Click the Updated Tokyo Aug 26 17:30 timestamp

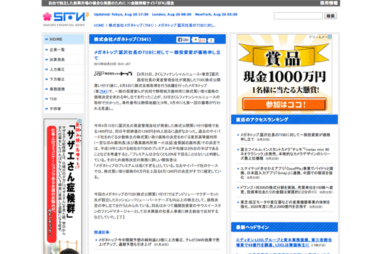[x=121, y=14]
